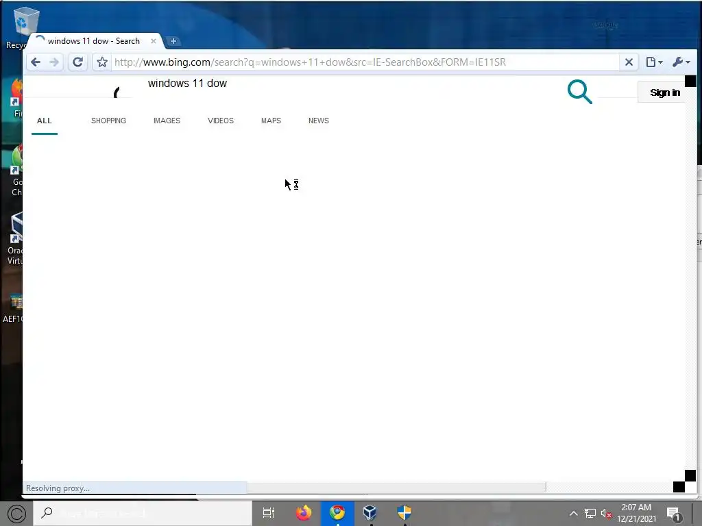Viewport: 702px width, 526px height.
Task: Click the Bing search box text
Action: [187, 83]
